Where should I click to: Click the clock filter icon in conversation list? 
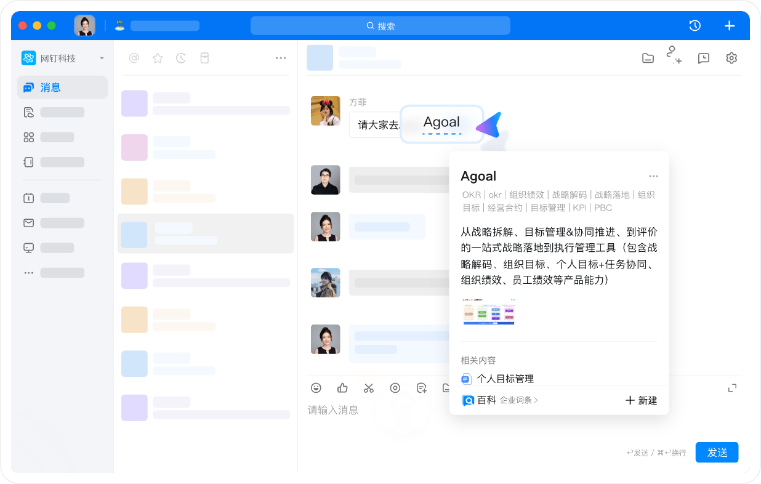coord(181,58)
